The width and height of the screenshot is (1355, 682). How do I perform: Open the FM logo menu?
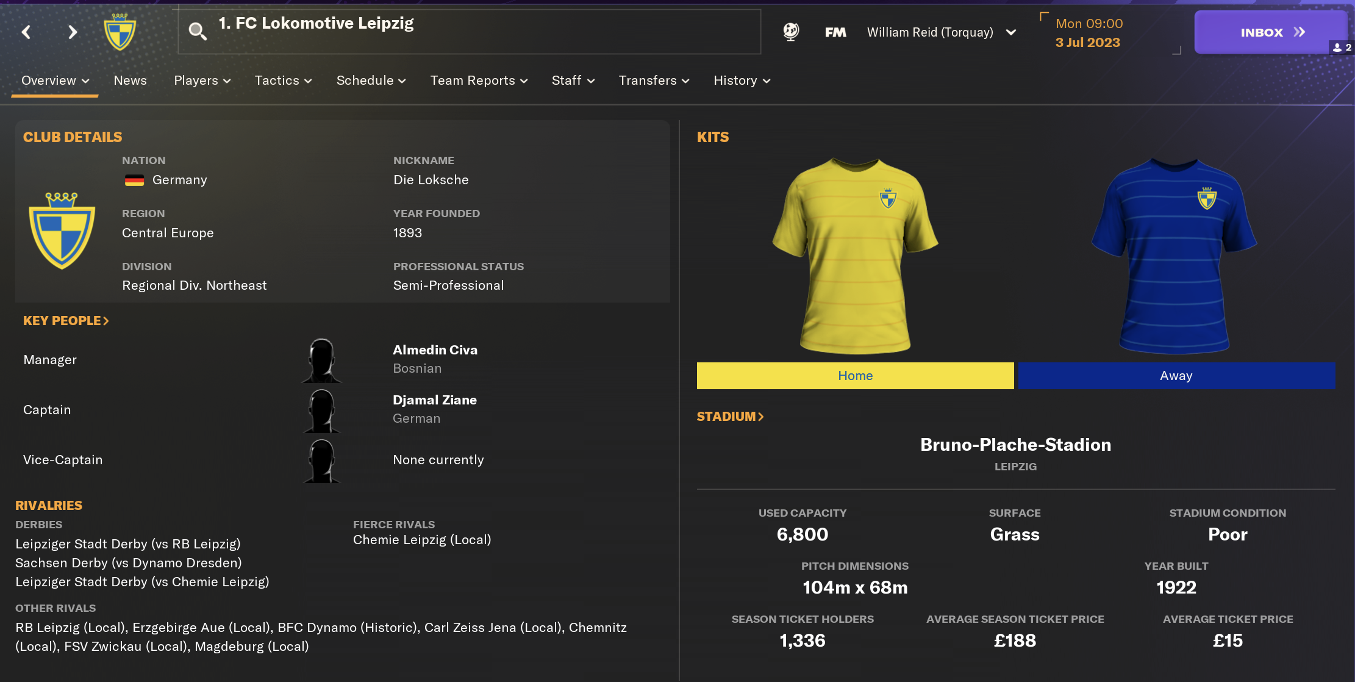pos(835,32)
